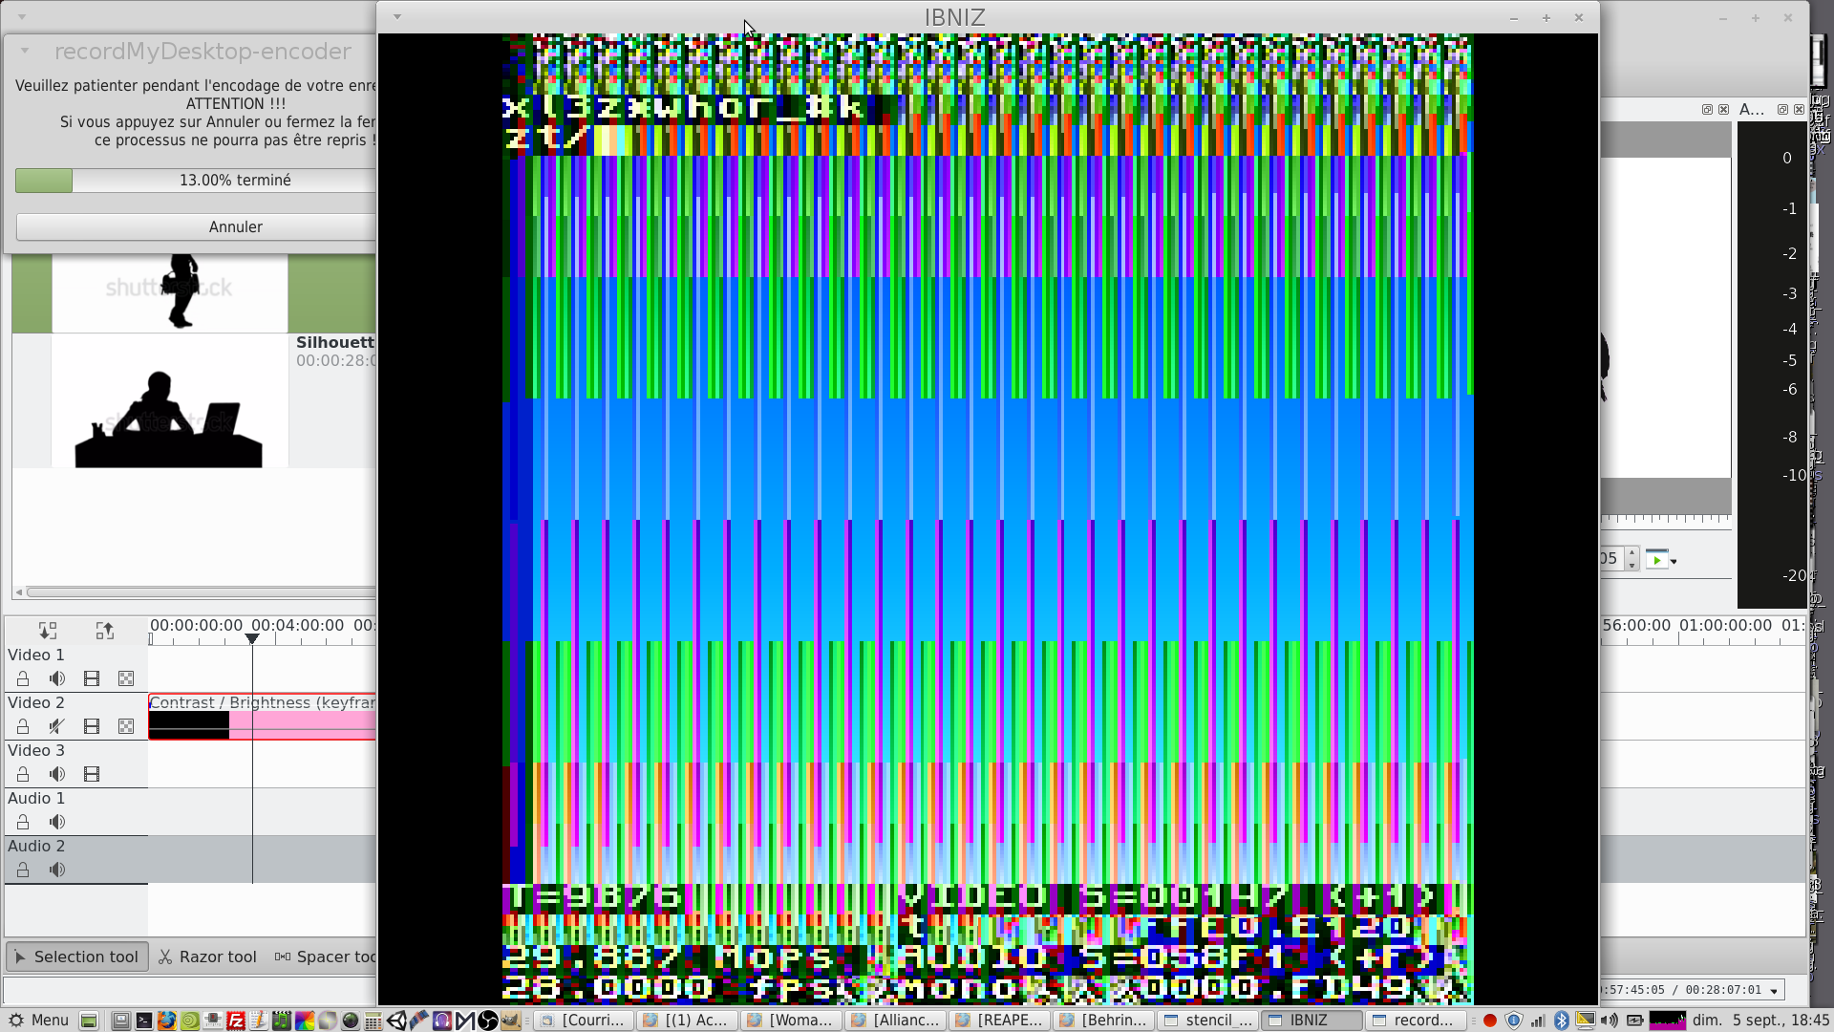Lock the Video 1 track

(x=23, y=678)
